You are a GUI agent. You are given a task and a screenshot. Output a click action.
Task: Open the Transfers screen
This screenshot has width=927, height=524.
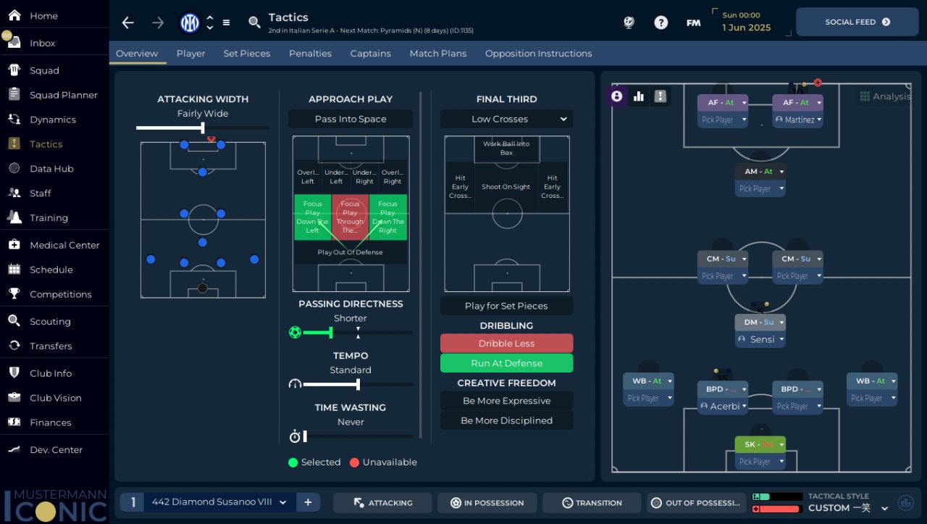[x=51, y=346]
